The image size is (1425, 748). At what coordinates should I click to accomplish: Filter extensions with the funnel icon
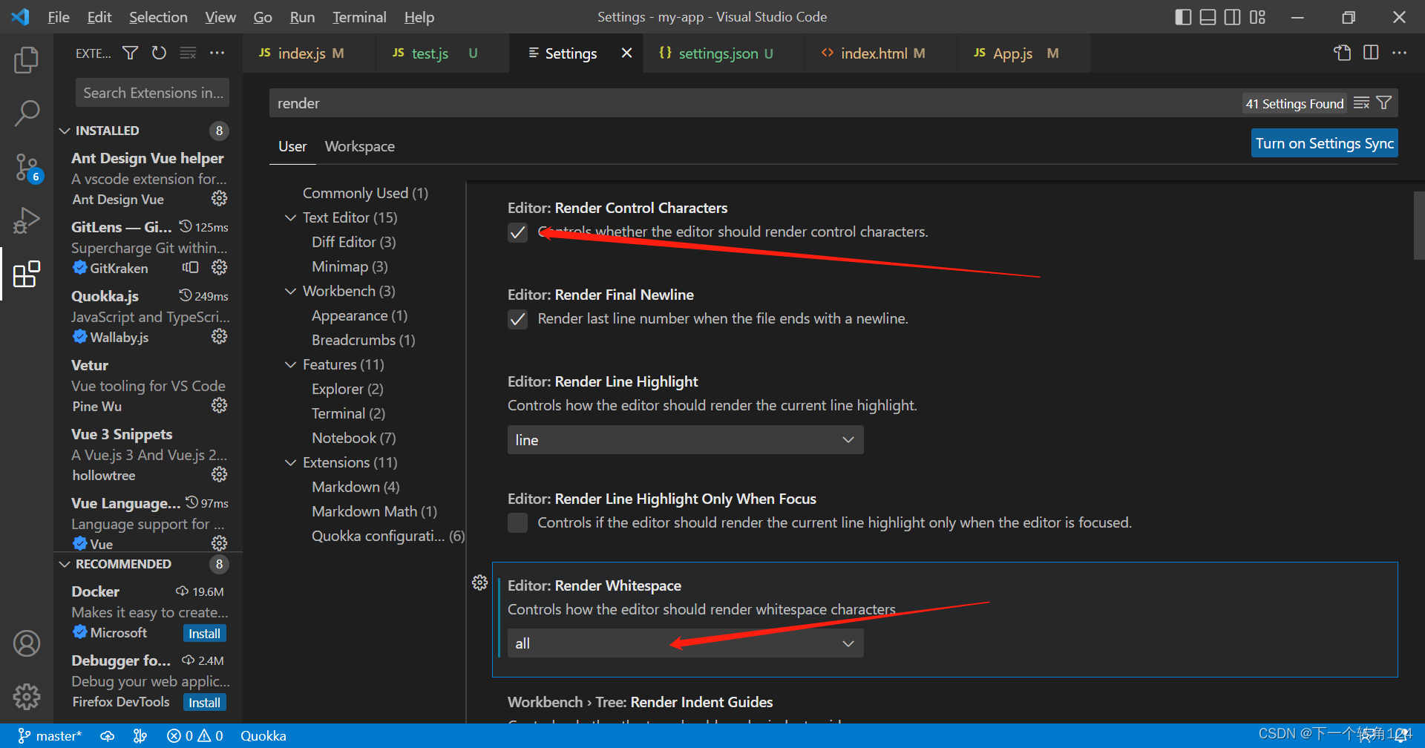click(131, 53)
